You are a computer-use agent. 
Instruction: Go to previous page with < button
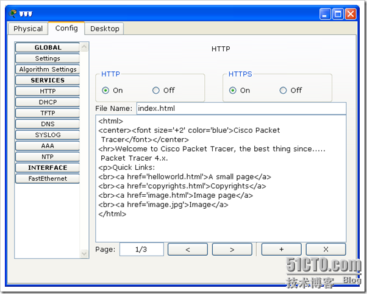coord(188,250)
